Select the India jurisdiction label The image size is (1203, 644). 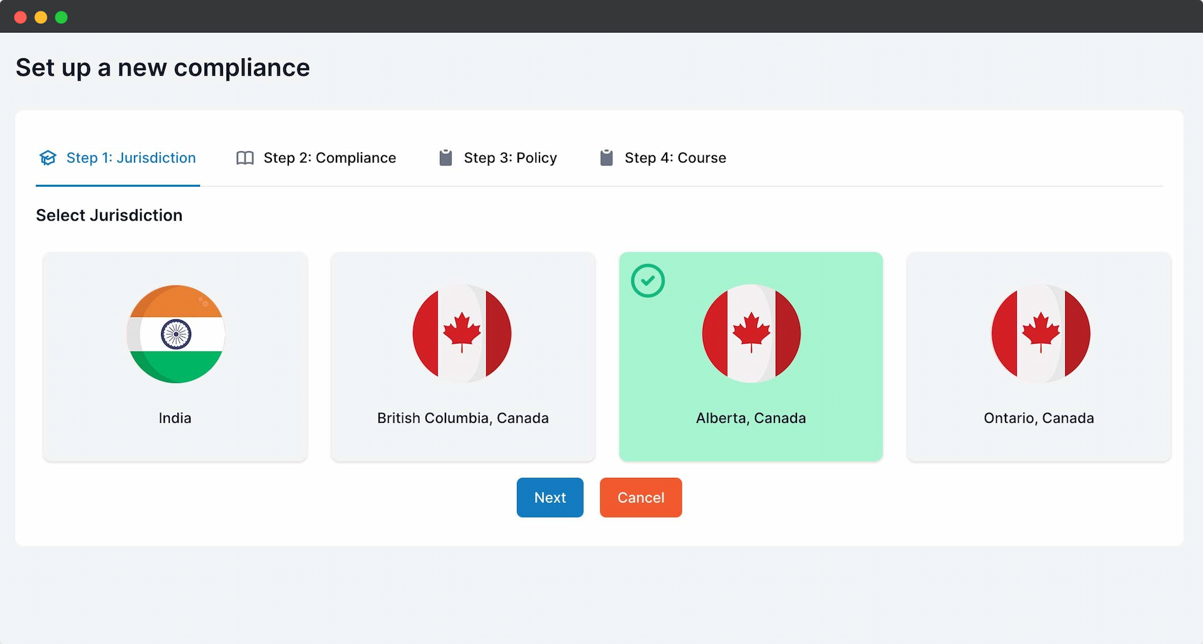coord(175,418)
